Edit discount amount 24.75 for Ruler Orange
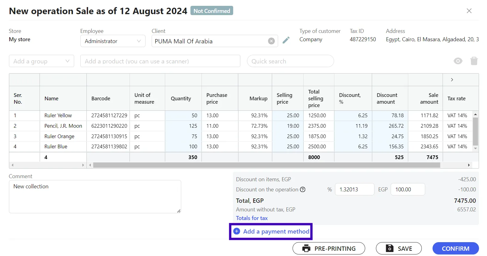 tap(390, 136)
